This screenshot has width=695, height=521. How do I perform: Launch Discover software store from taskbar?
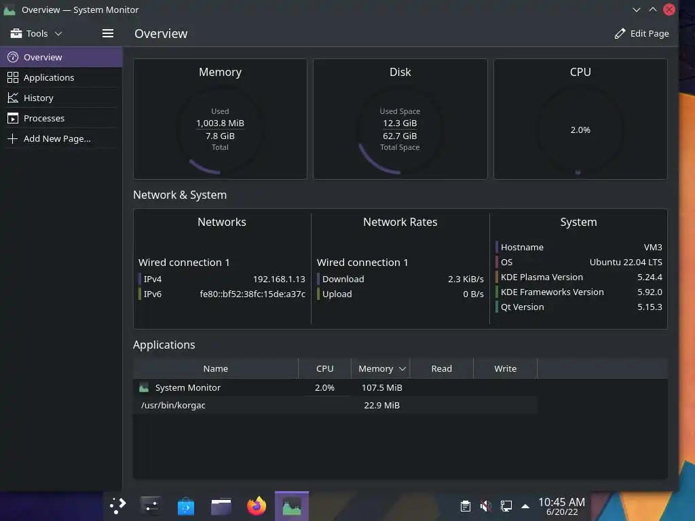pyautogui.click(x=186, y=505)
